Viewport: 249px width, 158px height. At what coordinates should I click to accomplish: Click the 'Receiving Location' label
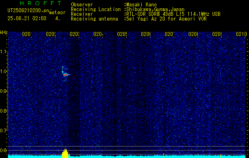coord(96,9)
